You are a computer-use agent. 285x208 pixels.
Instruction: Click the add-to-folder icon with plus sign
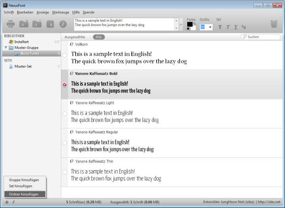(24, 24)
